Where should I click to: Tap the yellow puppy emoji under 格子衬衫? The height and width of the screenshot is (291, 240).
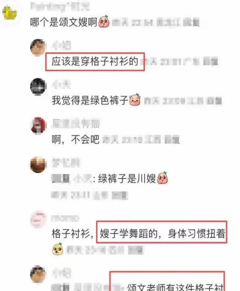(x=58, y=249)
